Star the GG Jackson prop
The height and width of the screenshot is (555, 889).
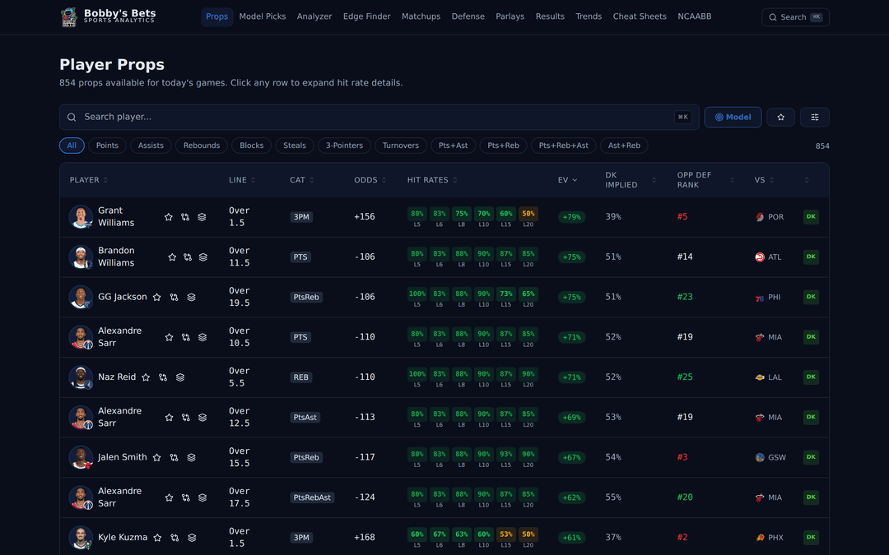click(157, 298)
